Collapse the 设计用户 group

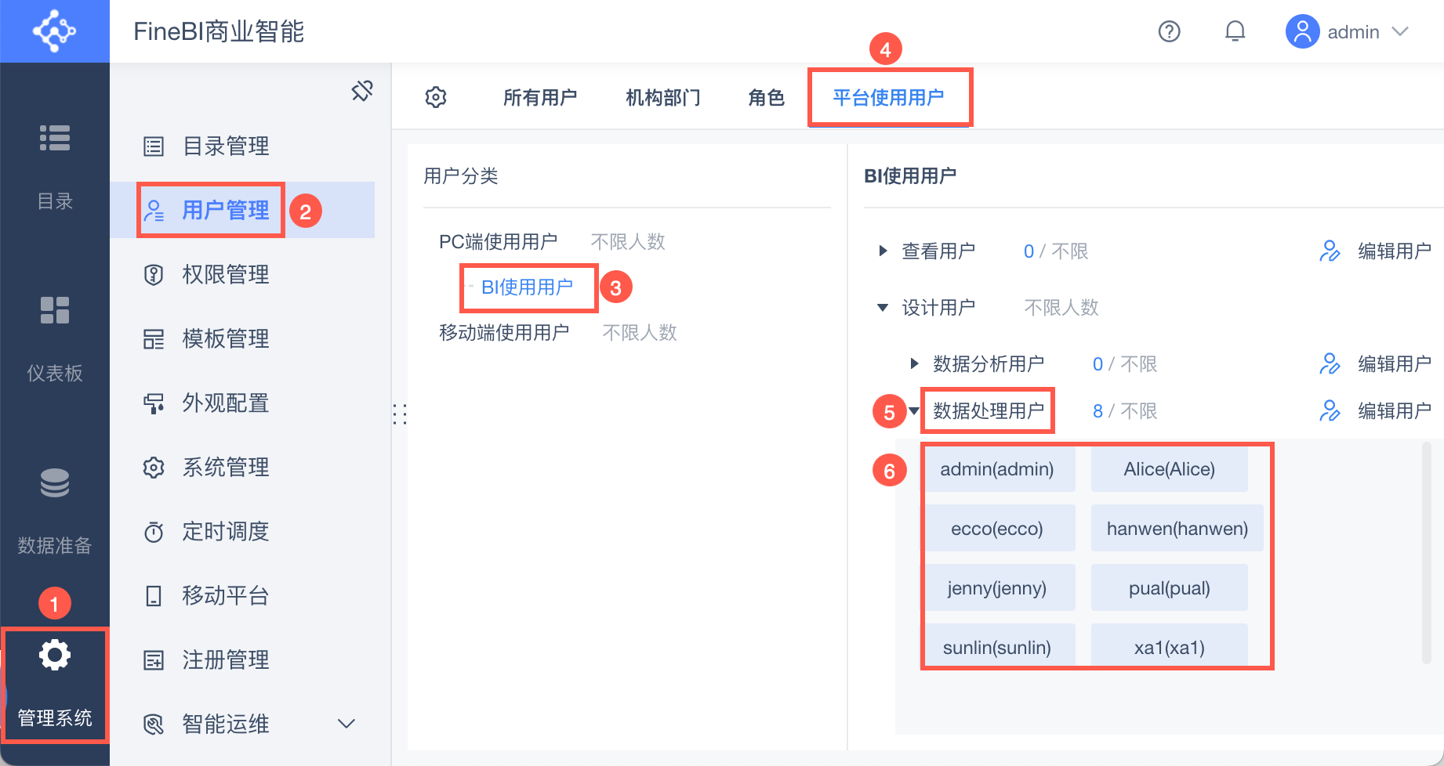(x=883, y=308)
